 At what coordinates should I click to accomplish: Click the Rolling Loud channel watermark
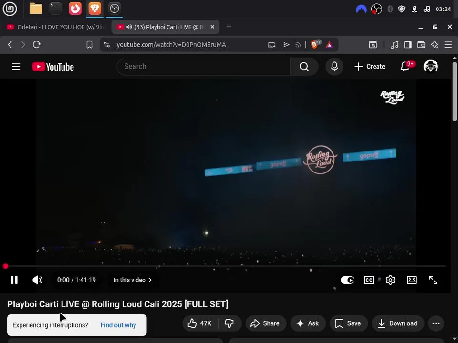pyautogui.click(x=392, y=97)
